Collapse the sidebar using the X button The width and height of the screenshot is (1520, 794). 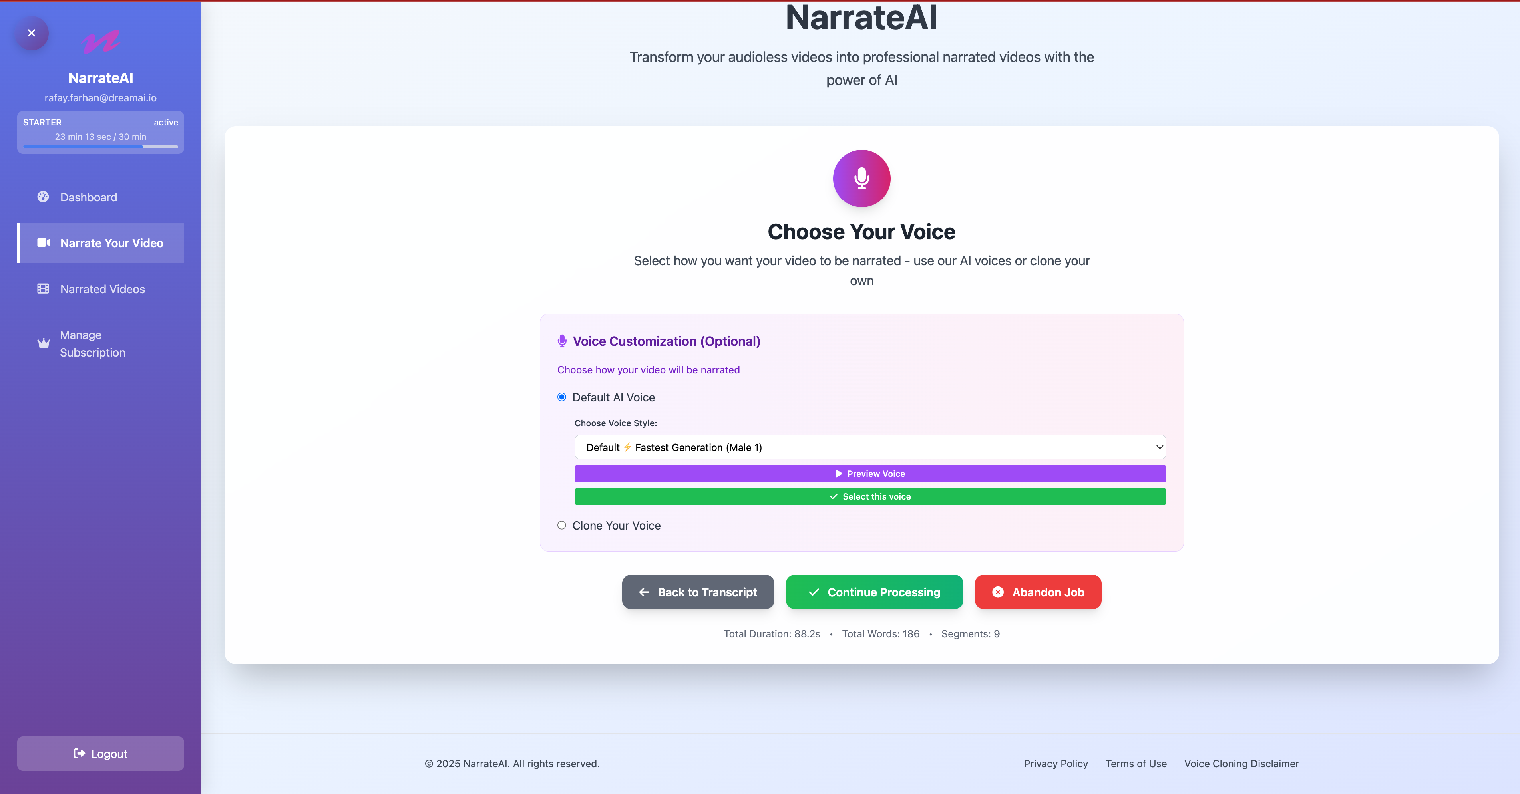tap(31, 32)
